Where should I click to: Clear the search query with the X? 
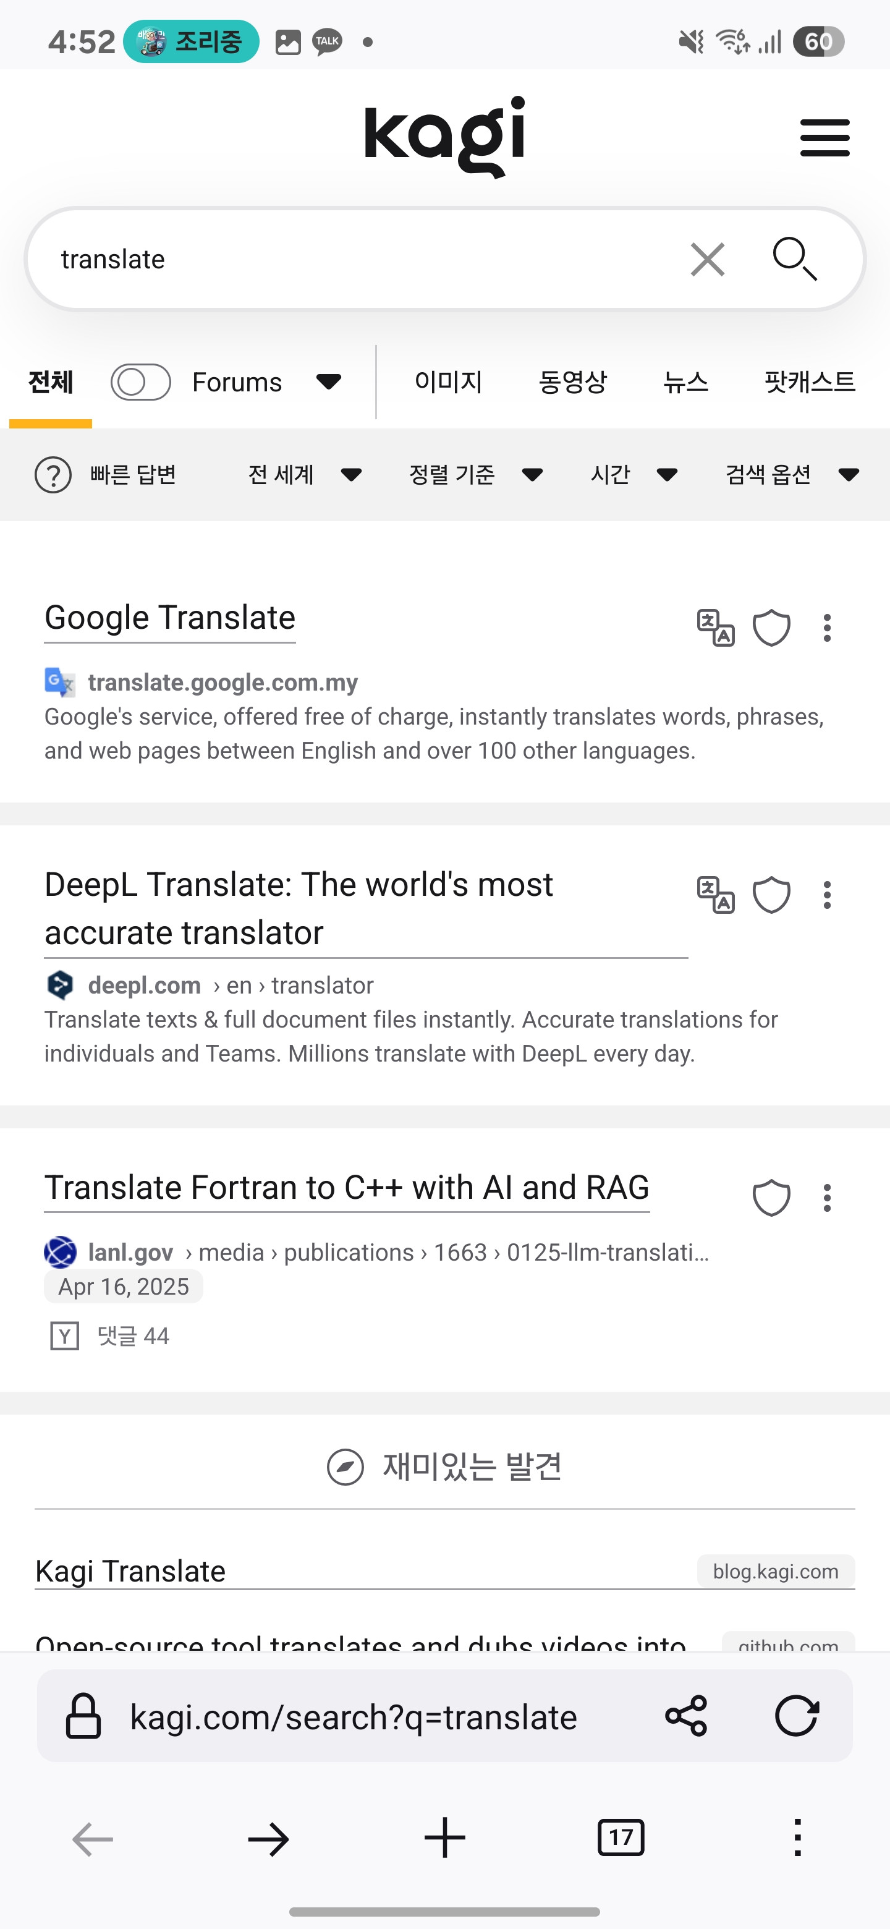pyautogui.click(x=707, y=259)
